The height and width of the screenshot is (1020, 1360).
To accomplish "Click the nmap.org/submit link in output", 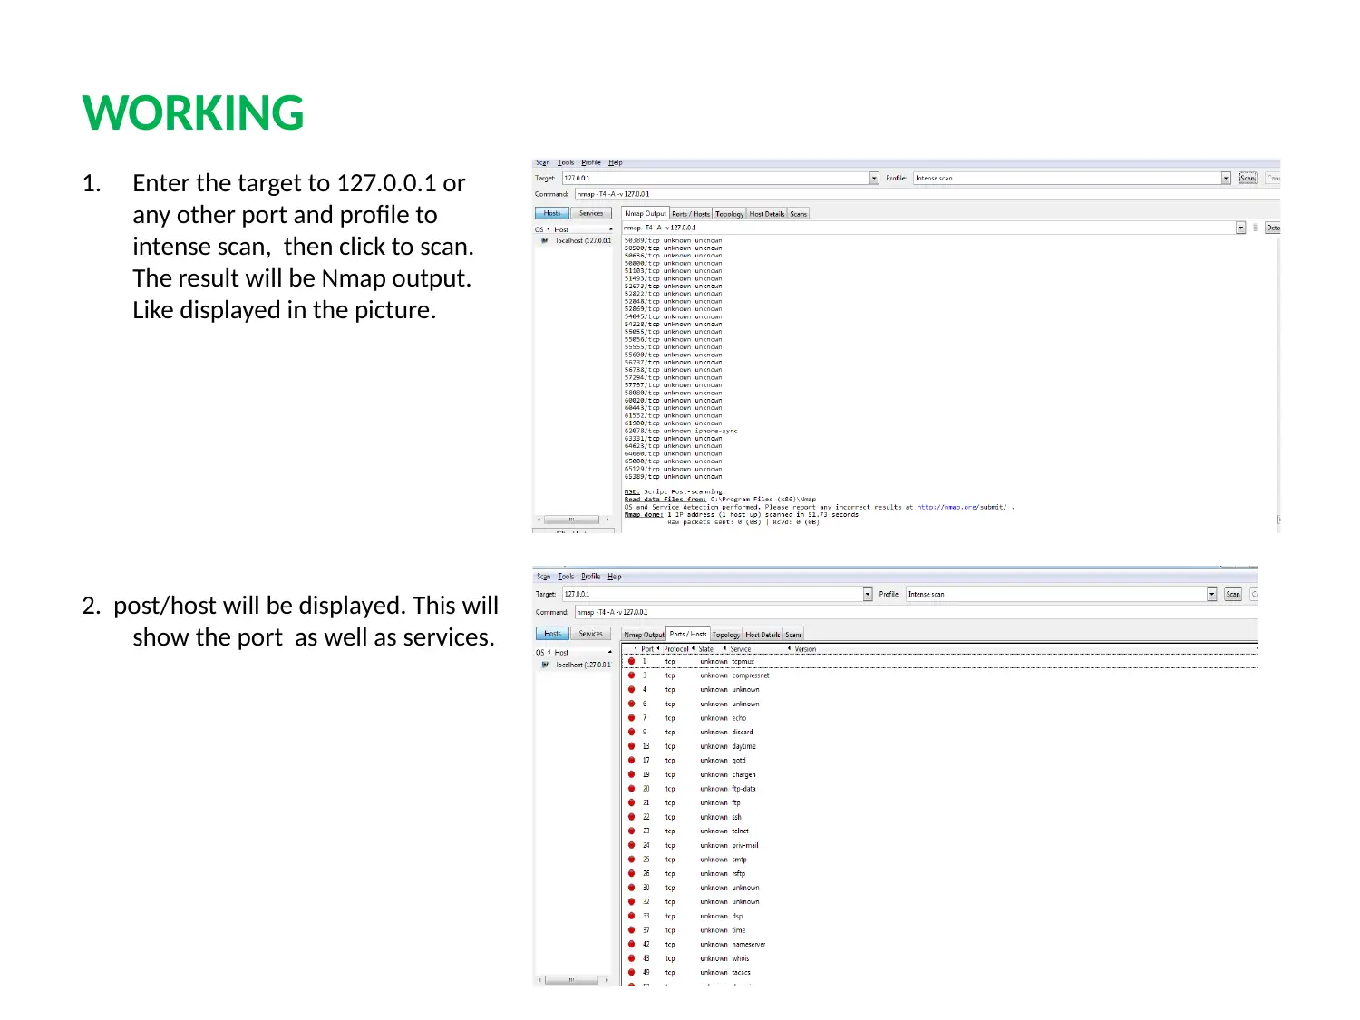I will [x=961, y=508].
